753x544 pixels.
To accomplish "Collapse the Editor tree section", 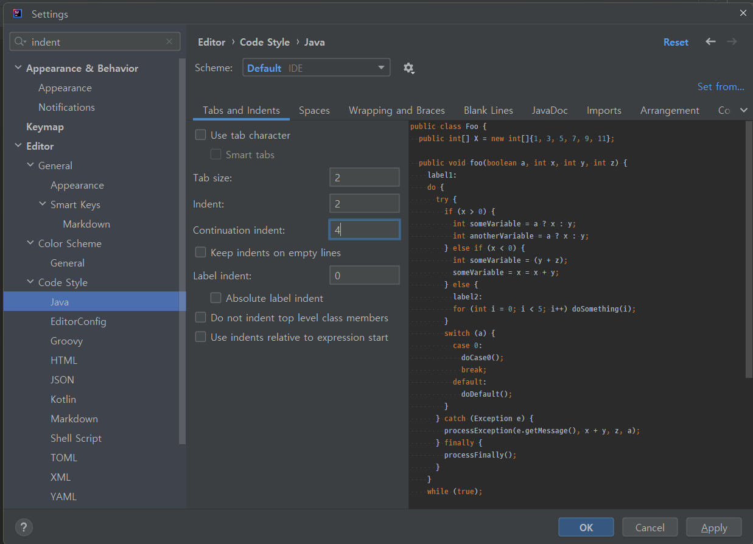I will tap(18, 146).
